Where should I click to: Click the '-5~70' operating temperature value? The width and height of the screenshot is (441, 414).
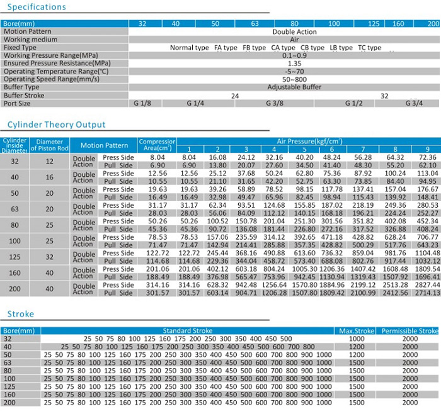(294, 71)
